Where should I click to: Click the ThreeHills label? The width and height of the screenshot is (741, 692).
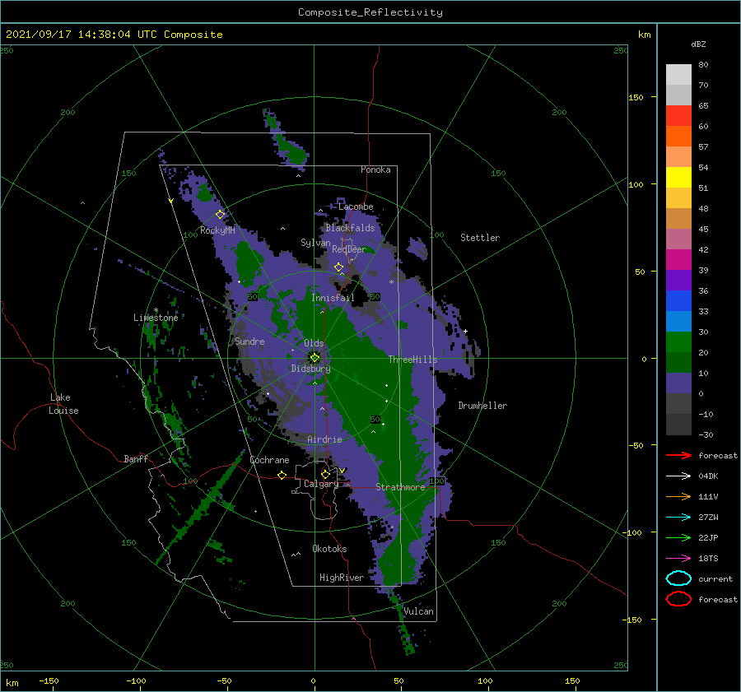[x=413, y=360]
